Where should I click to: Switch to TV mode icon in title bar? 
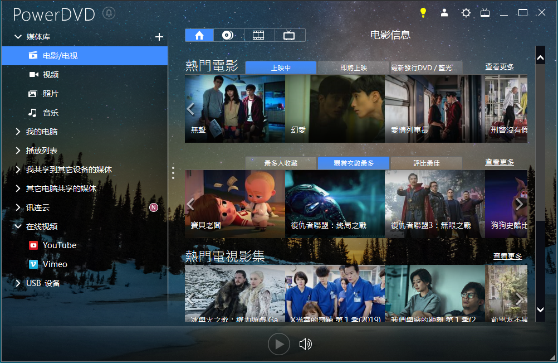485,13
